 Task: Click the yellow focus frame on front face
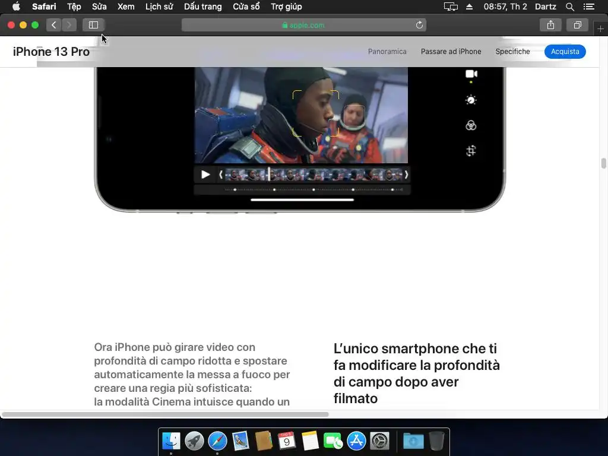[316, 113]
